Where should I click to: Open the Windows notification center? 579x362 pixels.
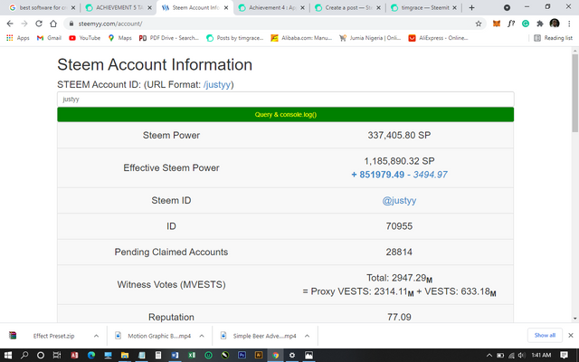coord(564,355)
